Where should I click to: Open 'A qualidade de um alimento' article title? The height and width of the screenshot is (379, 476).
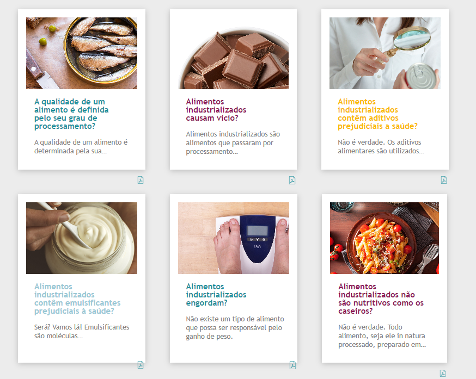pos(71,114)
